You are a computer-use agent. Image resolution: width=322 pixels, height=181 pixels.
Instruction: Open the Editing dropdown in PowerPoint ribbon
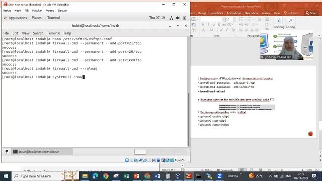[x=290, y=23]
